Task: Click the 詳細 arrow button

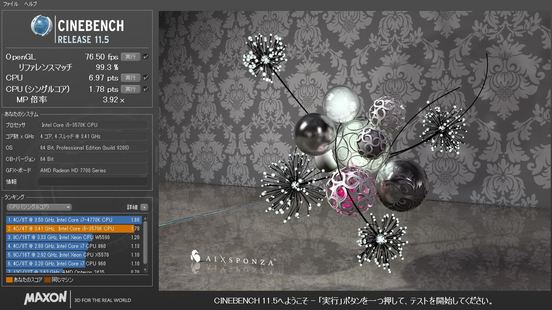Action: (x=144, y=207)
